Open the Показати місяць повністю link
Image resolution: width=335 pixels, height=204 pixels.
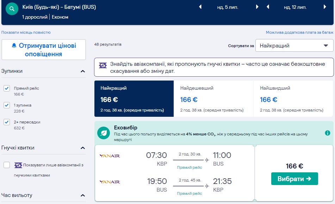coord(26,32)
